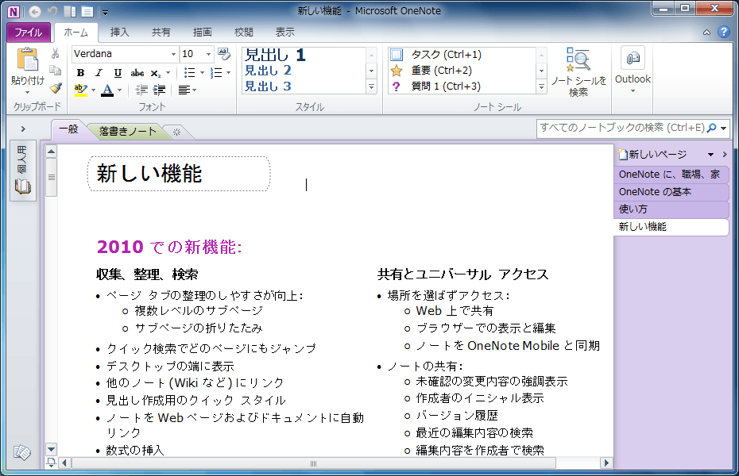Click the Undo icon in title bar
Viewport: 739px width, 476px height.
tap(52, 11)
